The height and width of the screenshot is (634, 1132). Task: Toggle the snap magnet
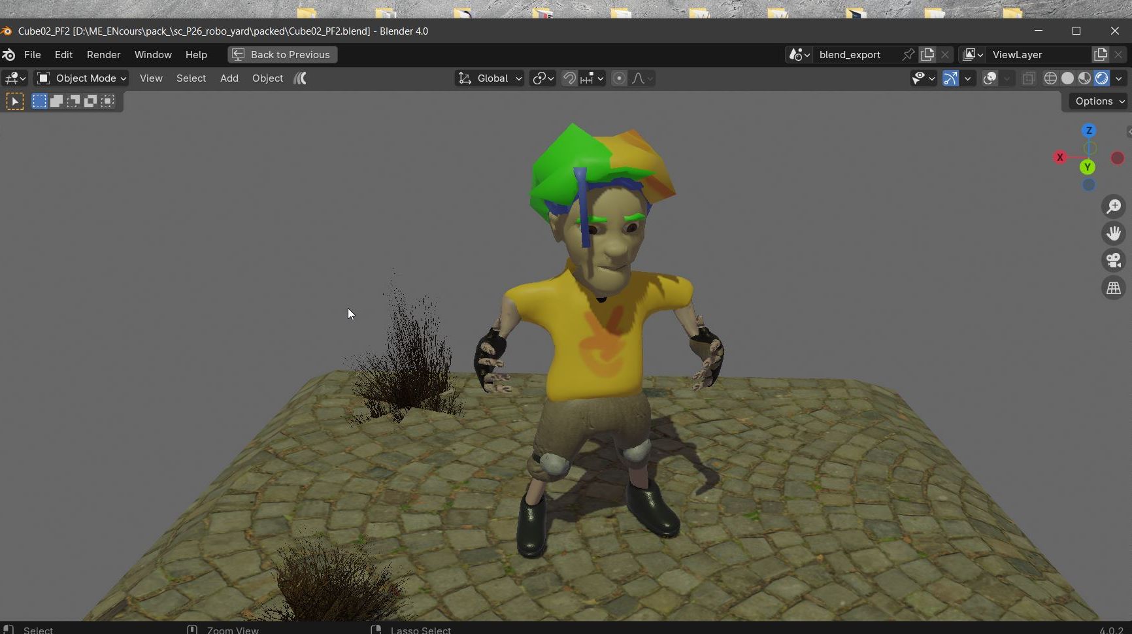coord(569,78)
